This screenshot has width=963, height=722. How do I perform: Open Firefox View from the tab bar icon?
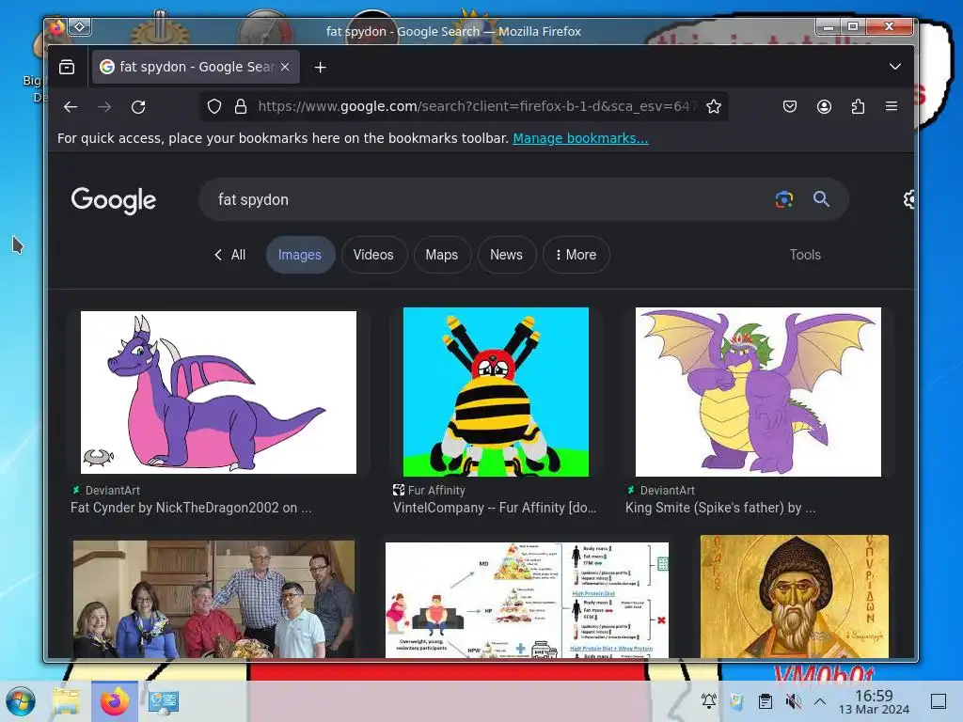67,67
